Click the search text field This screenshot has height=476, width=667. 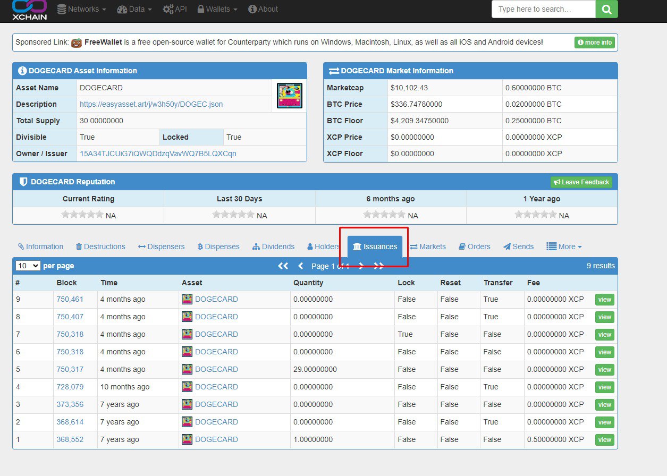[x=544, y=9]
